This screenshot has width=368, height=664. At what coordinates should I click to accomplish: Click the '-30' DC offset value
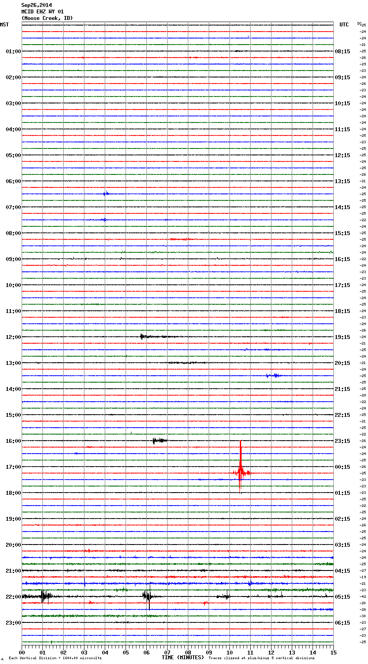point(363,616)
